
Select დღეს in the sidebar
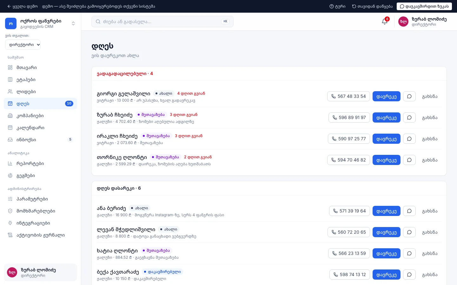pos(40,104)
